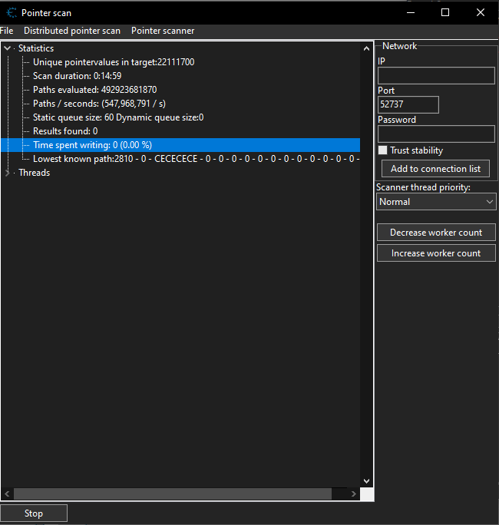Maximize the Pointer scan window

(445, 13)
